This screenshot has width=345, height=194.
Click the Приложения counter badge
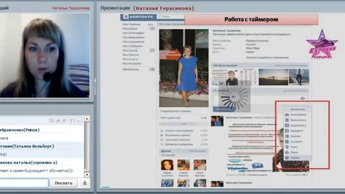click(152, 70)
